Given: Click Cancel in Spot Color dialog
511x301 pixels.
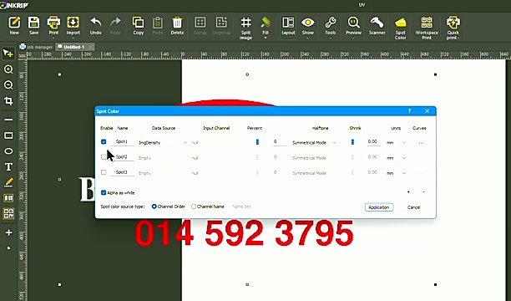Looking at the screenshot, I should [413, 207].
